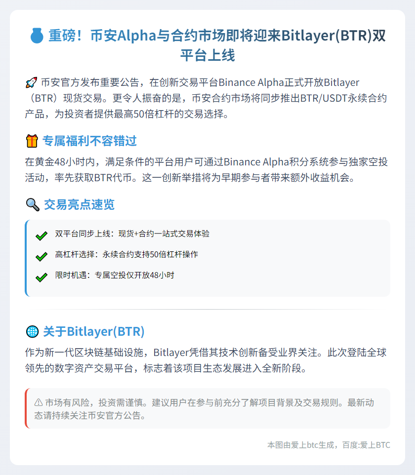Click the money bag icon in the title
The image size is (415, 475).
tap(37, 36)
